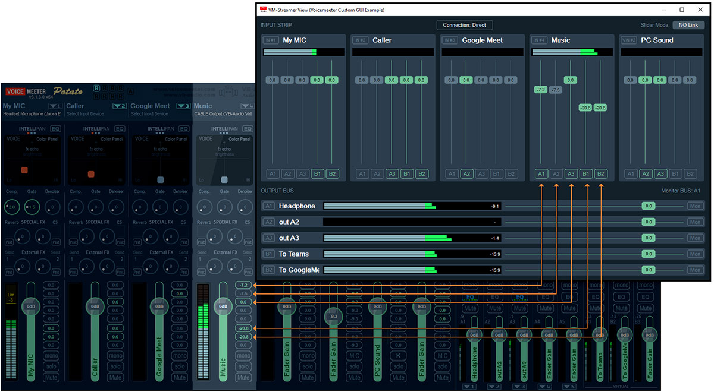Toggle A2 routing on PC Sound strip
Screen dimensions: 714x392
pyautogui.click(x=645, y=174)
